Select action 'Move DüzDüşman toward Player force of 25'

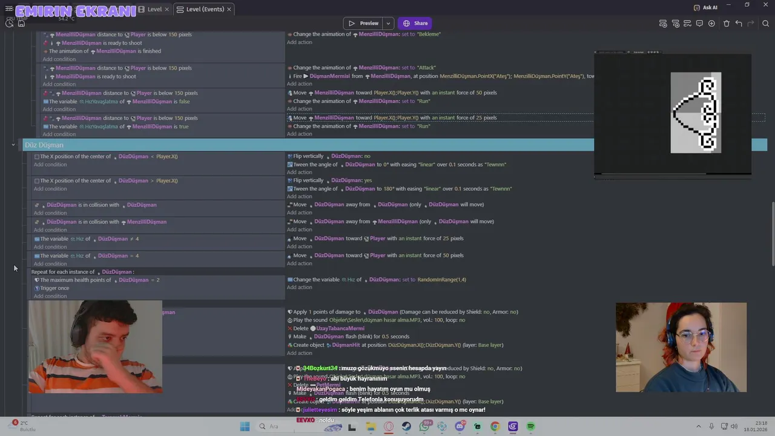point(375,239)
